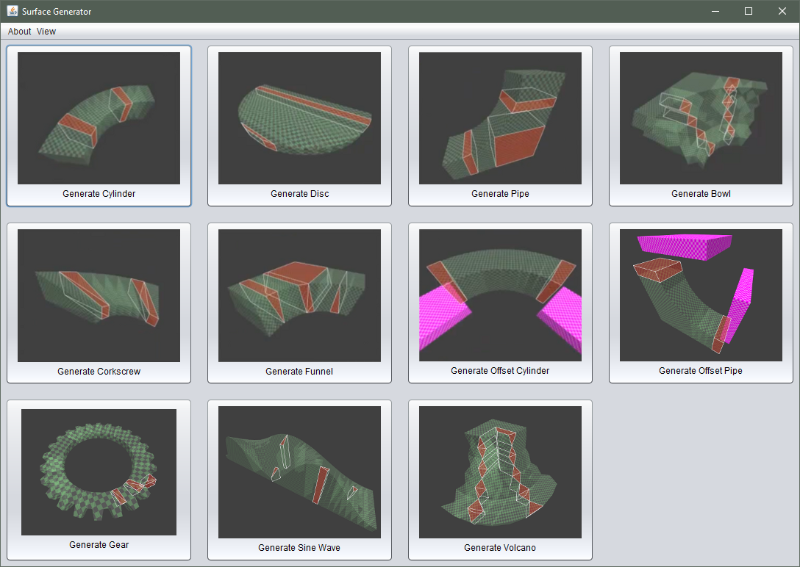This screenshot has width=800, height=567.
Task: Pick the Generate Corkscrew preview image
Action: click(x=99, y=295)
